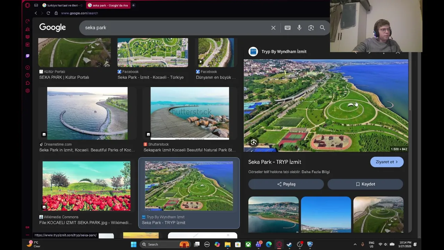Click the Kaydet save button

click(x=365, y=184)
